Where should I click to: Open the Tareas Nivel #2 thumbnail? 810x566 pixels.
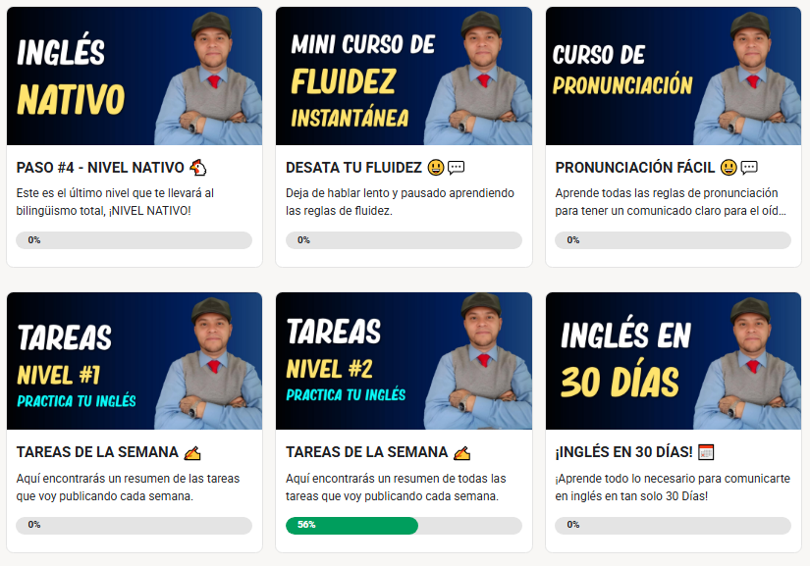pos(404,361)
